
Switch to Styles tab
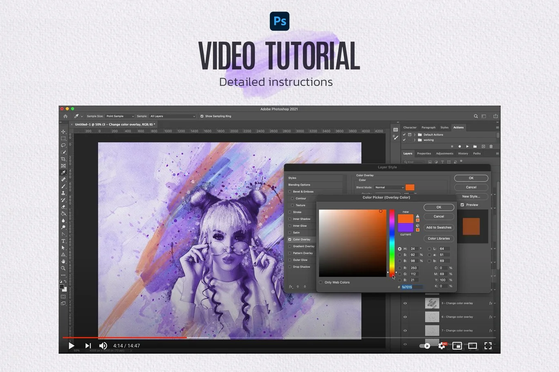click(444, 128)
